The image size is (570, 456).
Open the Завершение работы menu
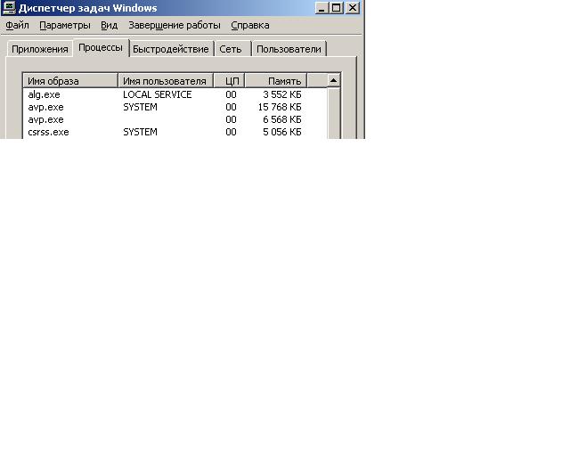pos(175,25)
